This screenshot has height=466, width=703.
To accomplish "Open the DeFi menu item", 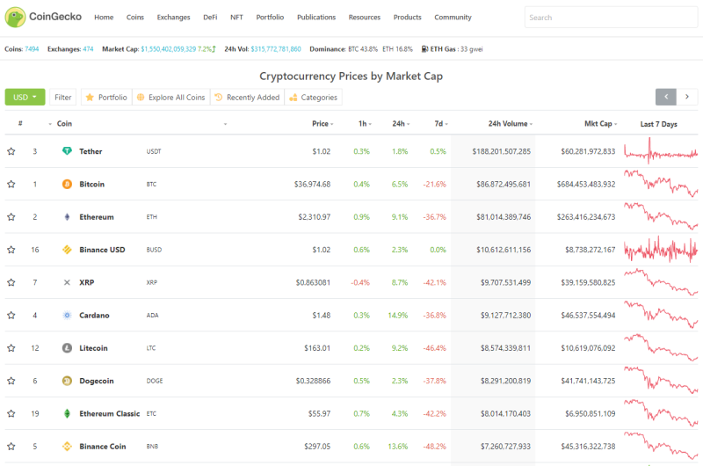I will [x=210, y=17].
